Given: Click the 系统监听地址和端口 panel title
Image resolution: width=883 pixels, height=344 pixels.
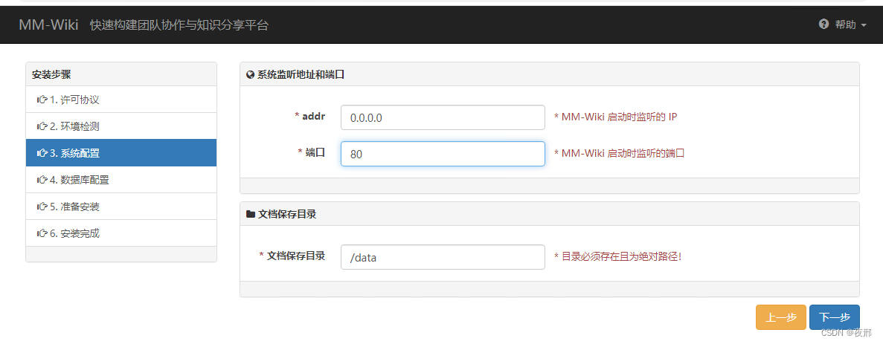Looking at the screenshot, I should 301,74.
